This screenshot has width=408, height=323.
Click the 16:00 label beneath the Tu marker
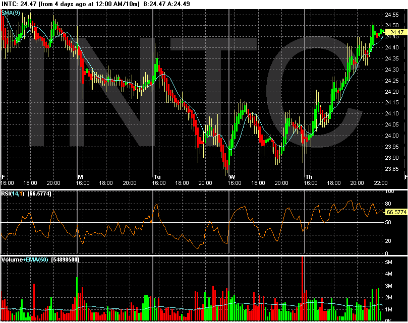coord(159,183)
